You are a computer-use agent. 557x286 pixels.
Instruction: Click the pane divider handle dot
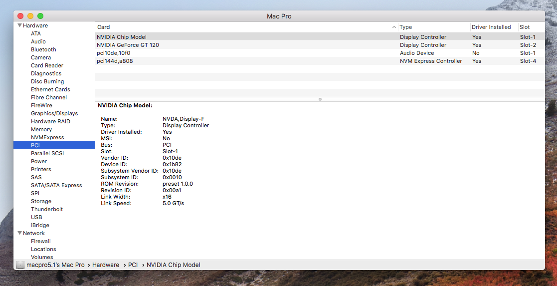(x=320, y=99)
